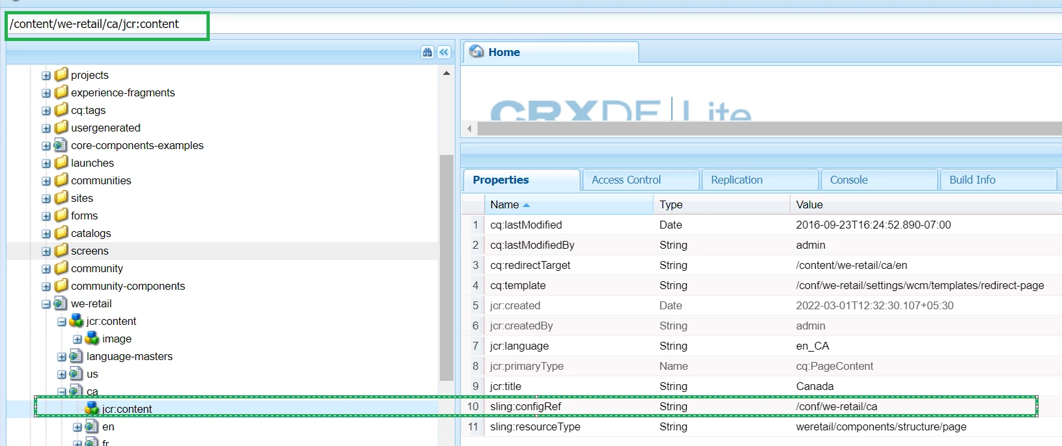
Task: Click the jcr:language value en_CA
Action: pos(812,346)
